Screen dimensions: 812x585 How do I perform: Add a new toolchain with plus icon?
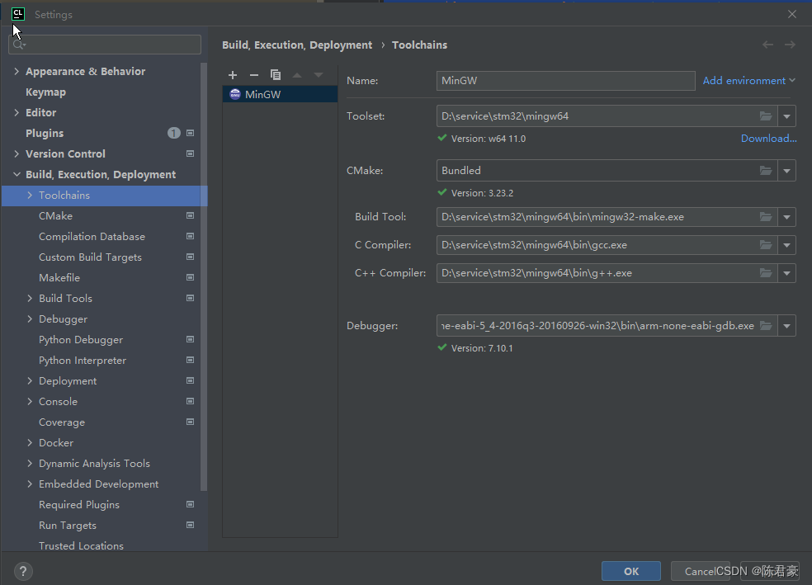233,75
